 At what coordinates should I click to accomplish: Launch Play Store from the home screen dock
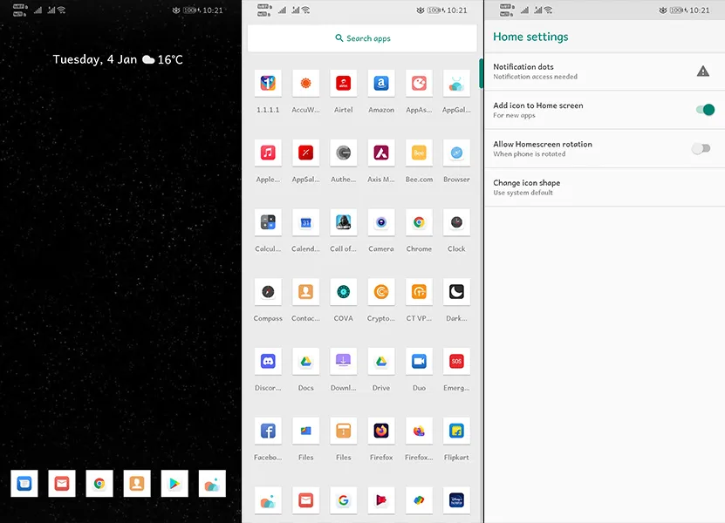174,483
